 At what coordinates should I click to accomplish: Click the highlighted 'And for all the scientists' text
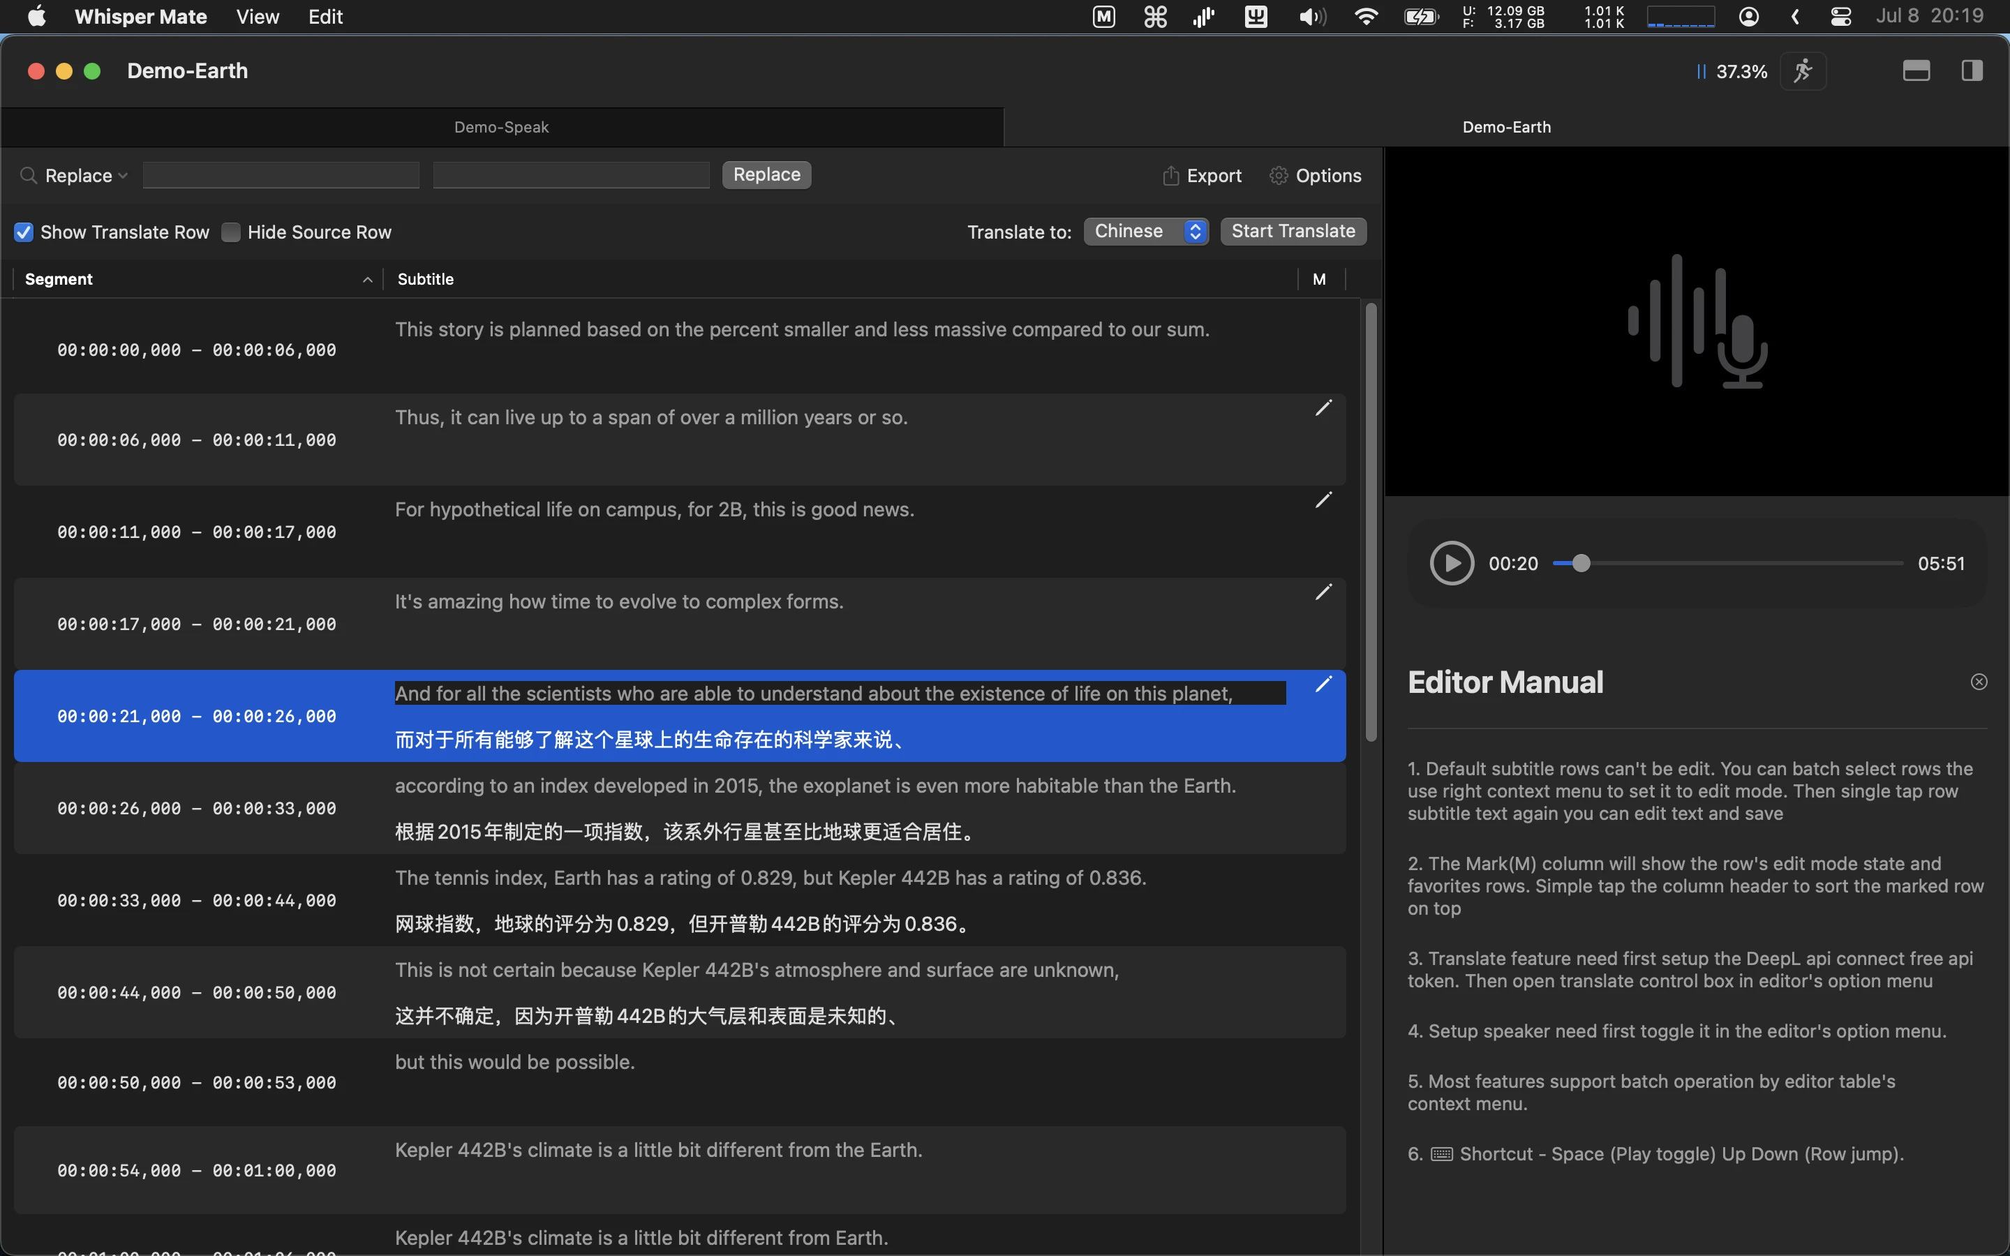pos(840,694)
